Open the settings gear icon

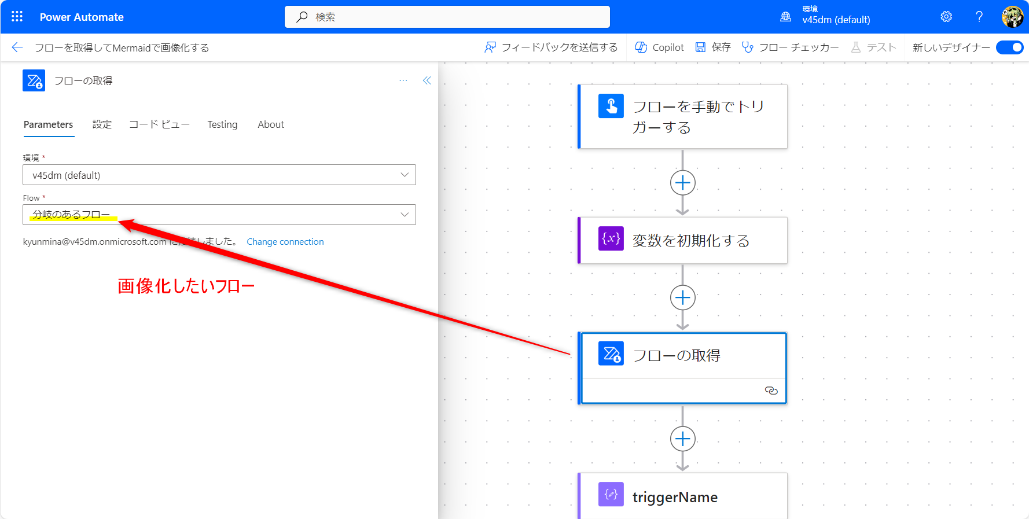pyautogui.click(x=946, y=17)
